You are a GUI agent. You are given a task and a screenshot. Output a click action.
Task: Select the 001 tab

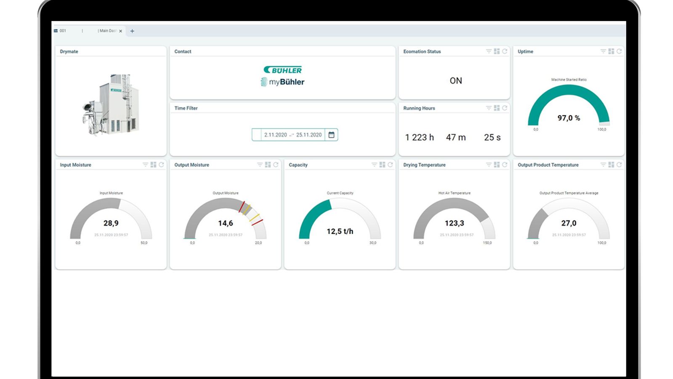coord(62,31)
